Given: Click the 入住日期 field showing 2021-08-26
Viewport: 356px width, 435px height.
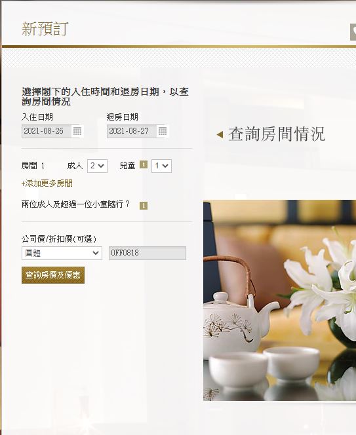Looking at the screenshot, I should (x=47, y=131).
